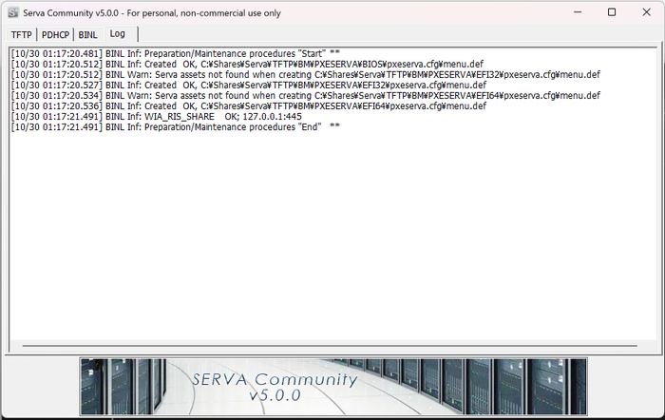665x420 pixels.
Task: Click the Log tab
Action: [117, 33]
